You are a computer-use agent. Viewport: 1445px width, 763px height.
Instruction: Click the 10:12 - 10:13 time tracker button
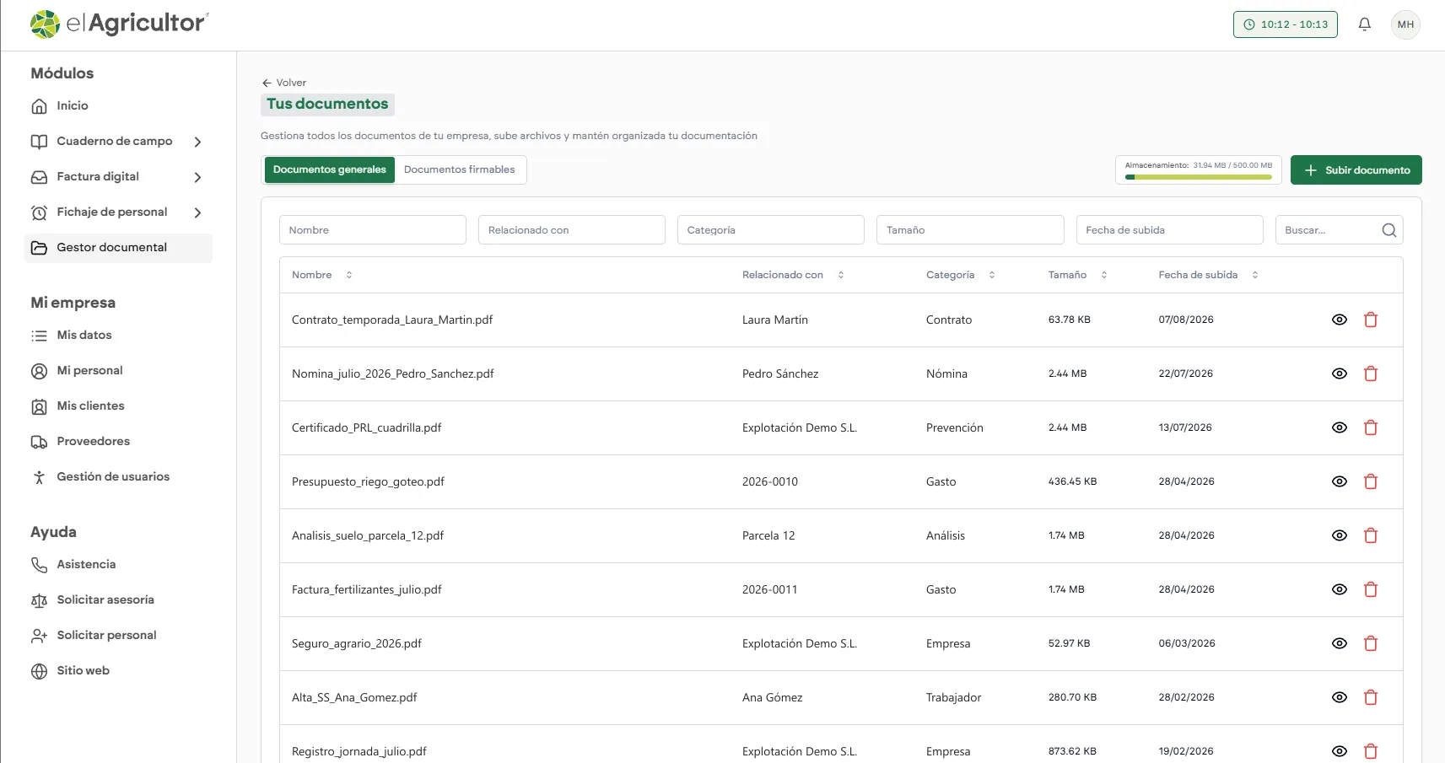(1285, 24)
